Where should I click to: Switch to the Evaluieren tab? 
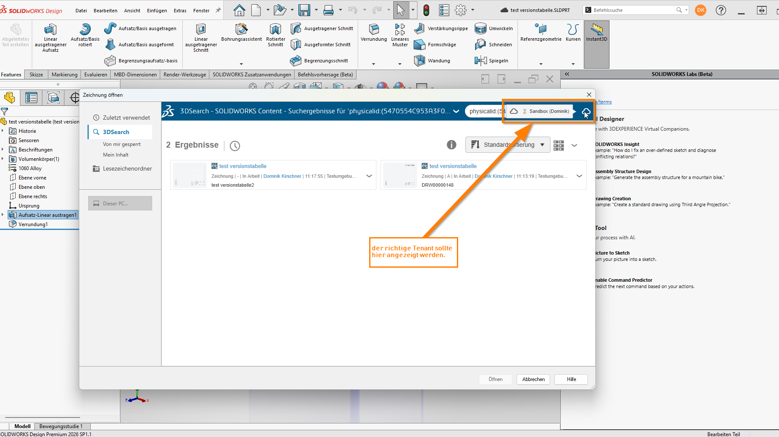96,75
